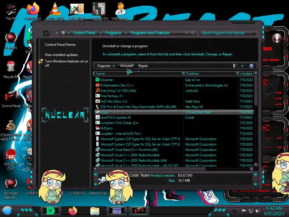Screen dimensions: 289x217
Task: Expand the view options dropdown arrow
Action: 242,66
